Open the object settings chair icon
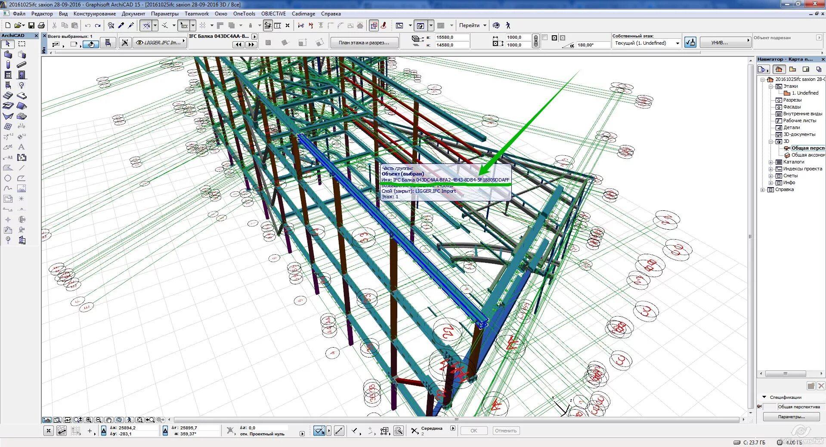The width and height of the screenshot is (826, 447). pyautogui.click(x=108, y=43)
